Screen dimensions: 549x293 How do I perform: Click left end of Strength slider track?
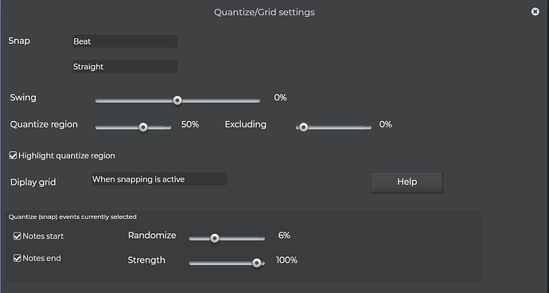191,264
